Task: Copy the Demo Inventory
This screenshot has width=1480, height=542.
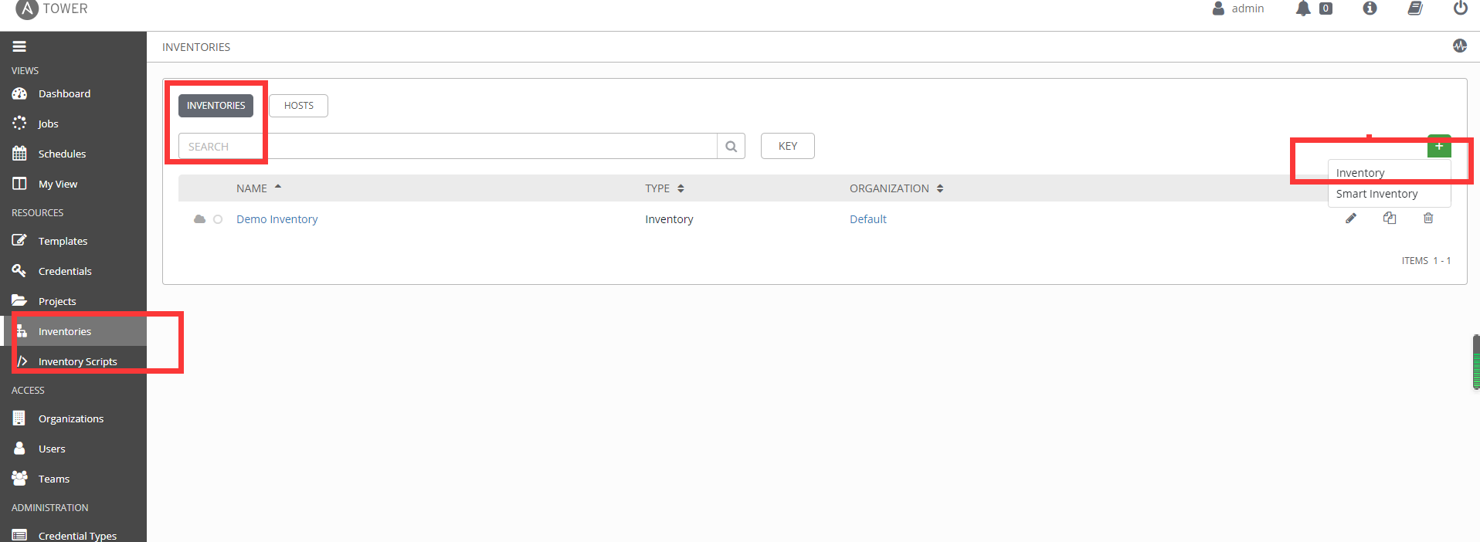Action: [1390, 218]
